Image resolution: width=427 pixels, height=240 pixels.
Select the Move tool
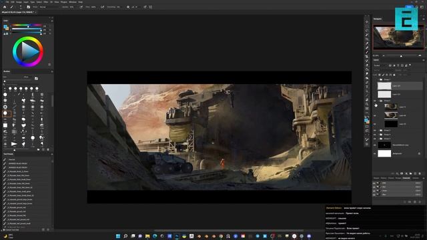pos(367,22)
